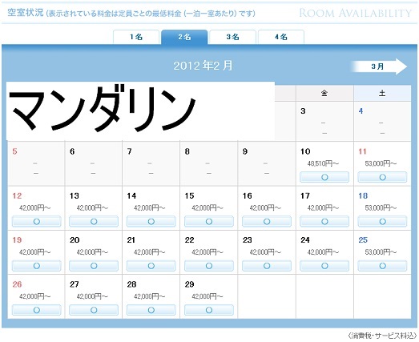Viewport: 419px width, 342px height.
Task: Choose February 20 availability button
Action: tap(94, 266)
